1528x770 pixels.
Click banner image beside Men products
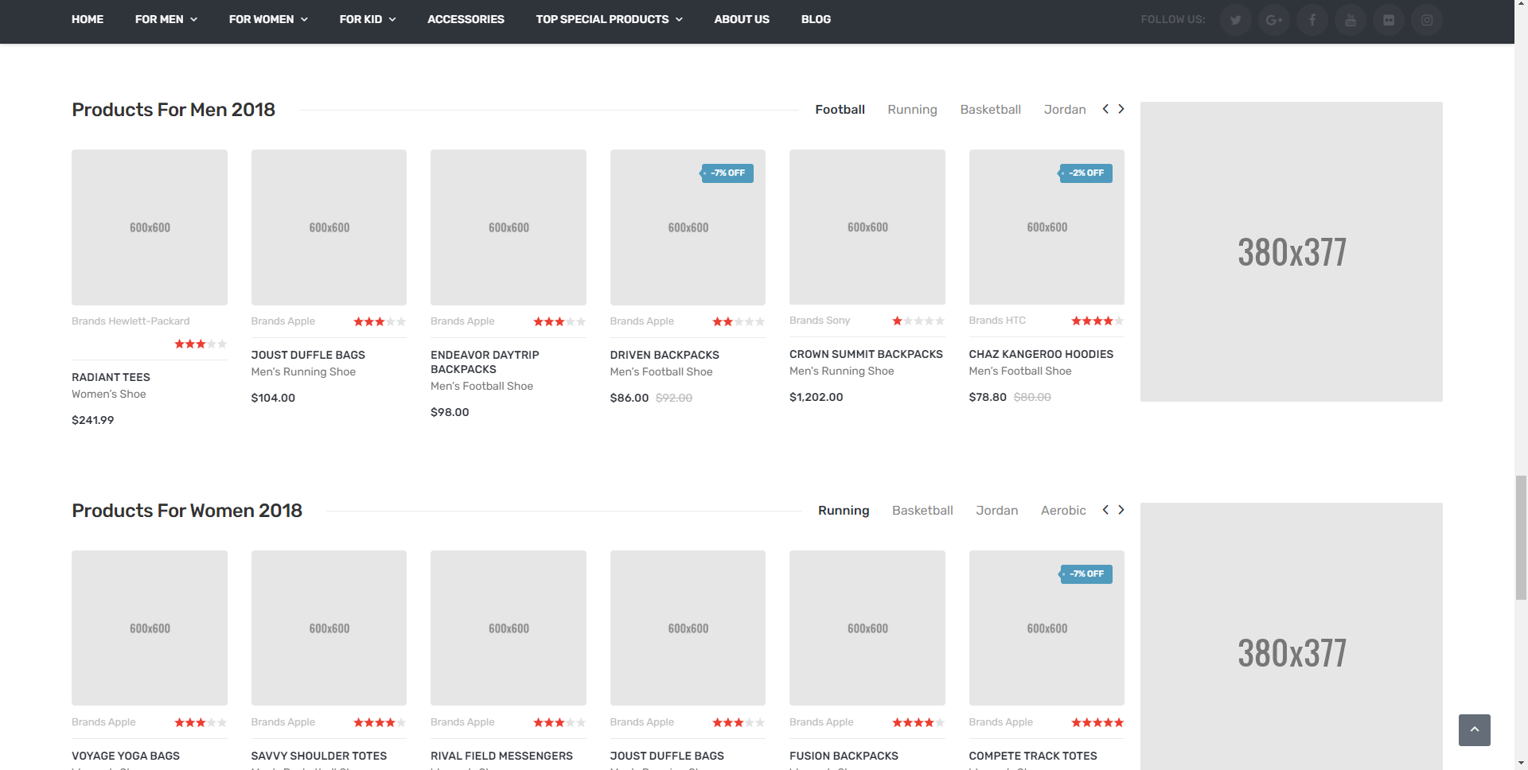point(1291,251)
